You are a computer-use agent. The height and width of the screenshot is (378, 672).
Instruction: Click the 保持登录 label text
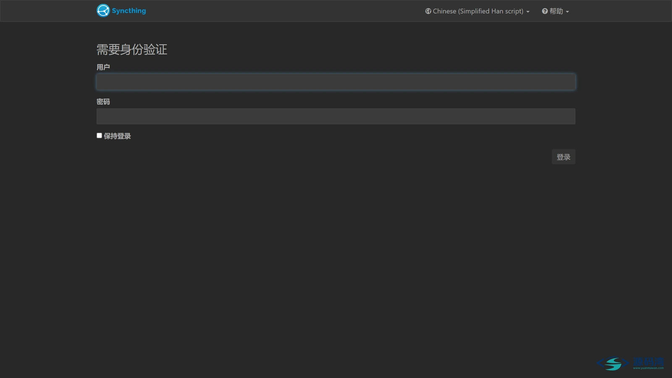[118, 136]
